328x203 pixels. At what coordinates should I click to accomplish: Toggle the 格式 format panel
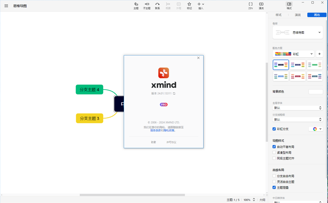[x=289, y=6]
